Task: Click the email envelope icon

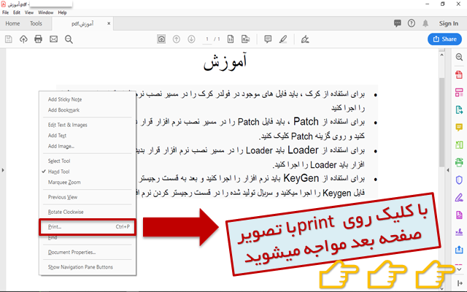Action: 53,39
